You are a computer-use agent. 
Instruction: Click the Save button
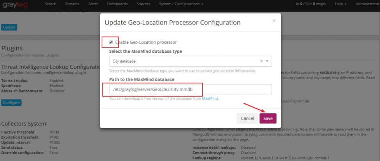(268, 118)
